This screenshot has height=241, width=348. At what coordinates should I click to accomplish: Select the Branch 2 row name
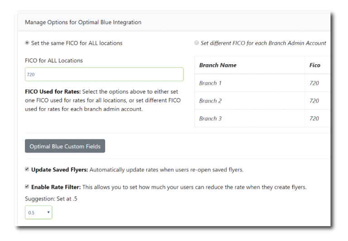pos(210,101)
